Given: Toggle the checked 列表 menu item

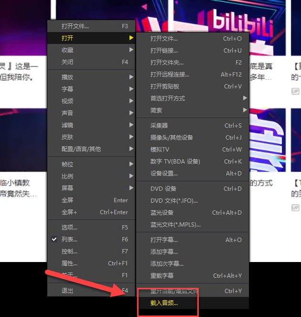Looking at the screenshot, I should (x=69, y=240).
